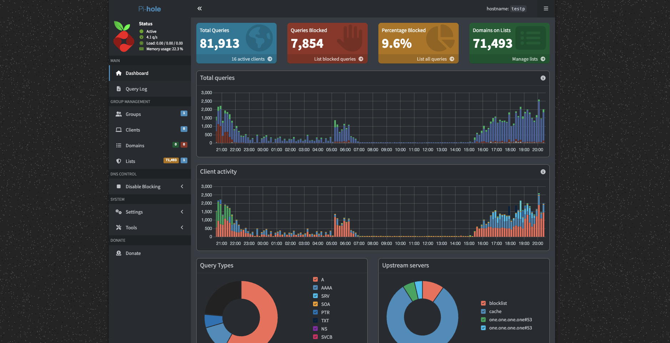Click the Domains list icon
This screenshot has width=670, height=343.
[x=119, y=145]
